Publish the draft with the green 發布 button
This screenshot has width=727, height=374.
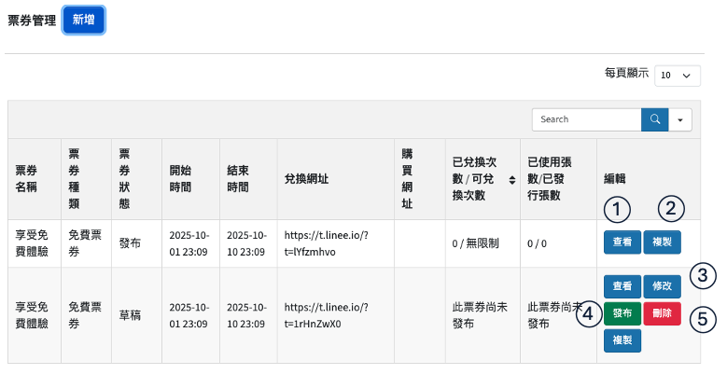tap(622, 314)
